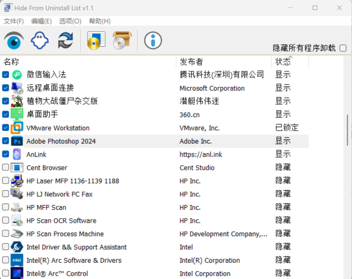The image size is (352, 279).
Task: Sort by the 状态 column header
Action: [x=290, y=62]
